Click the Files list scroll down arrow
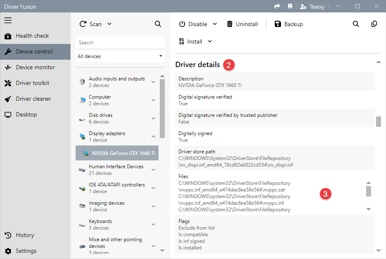This screenshot has width=386, height=259. point(369,209)
